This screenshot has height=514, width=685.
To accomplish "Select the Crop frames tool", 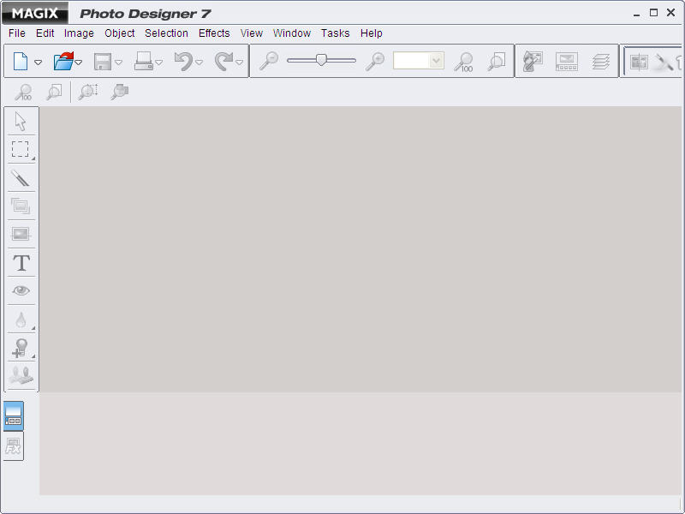I will (x=21, y=206).
